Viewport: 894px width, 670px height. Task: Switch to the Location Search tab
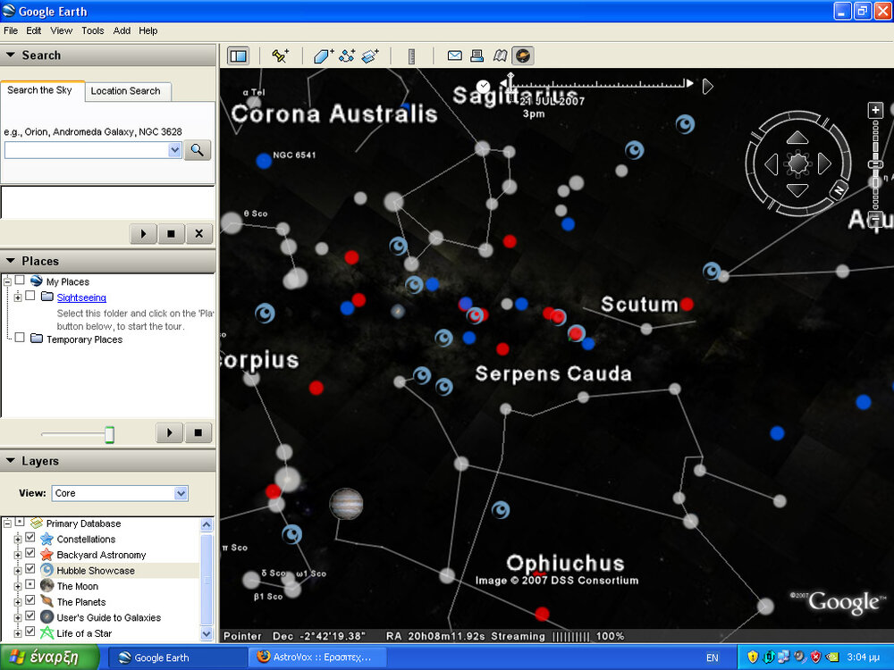coord(125,91)
